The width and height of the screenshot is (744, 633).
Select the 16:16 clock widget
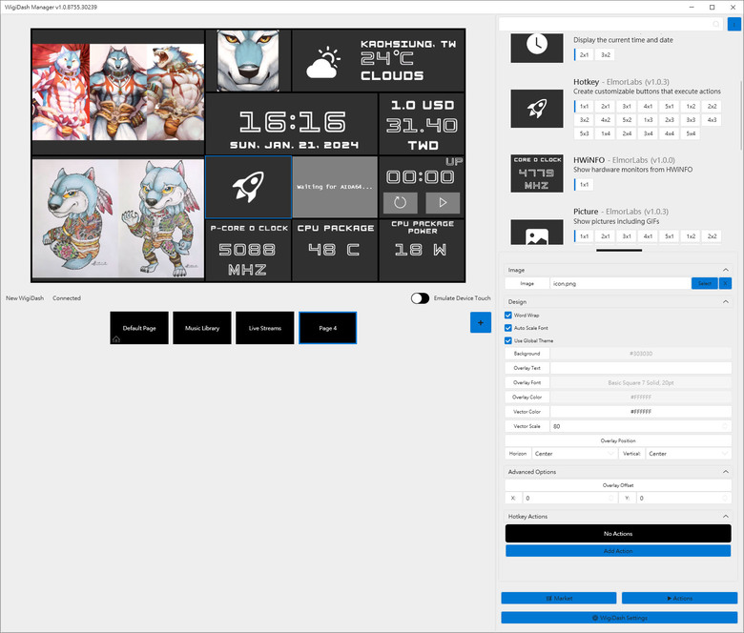292,124
